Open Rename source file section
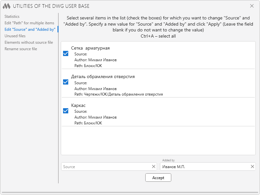The image size is (260, 195). point(21,49)
